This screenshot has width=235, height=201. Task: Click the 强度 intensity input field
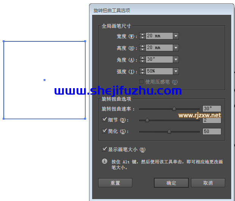[159, 71]
